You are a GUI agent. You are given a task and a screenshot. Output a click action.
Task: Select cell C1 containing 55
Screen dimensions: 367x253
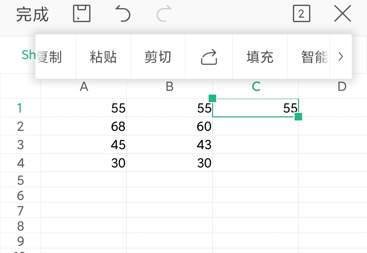[x=256, y=108]
